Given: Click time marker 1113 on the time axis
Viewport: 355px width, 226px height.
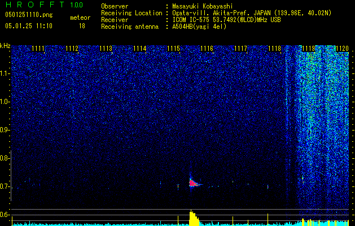Looking at the screenshot, I should click(x=106, y=49).
